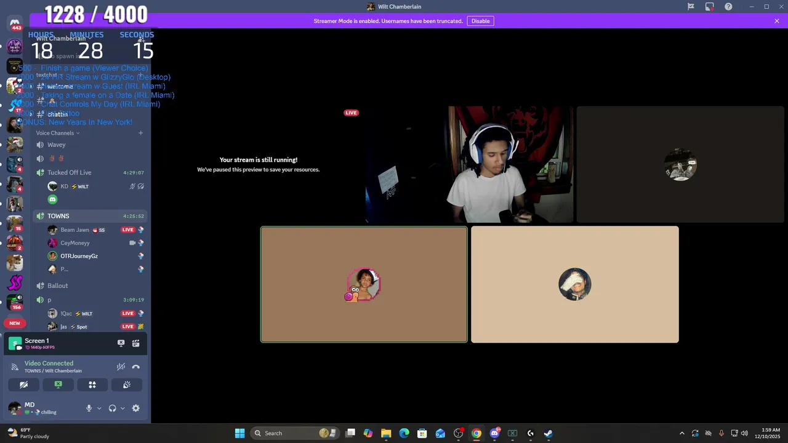The image size is (788, 443).
Task: Open the weather widget showing 69°F
Action: point(28,433)
